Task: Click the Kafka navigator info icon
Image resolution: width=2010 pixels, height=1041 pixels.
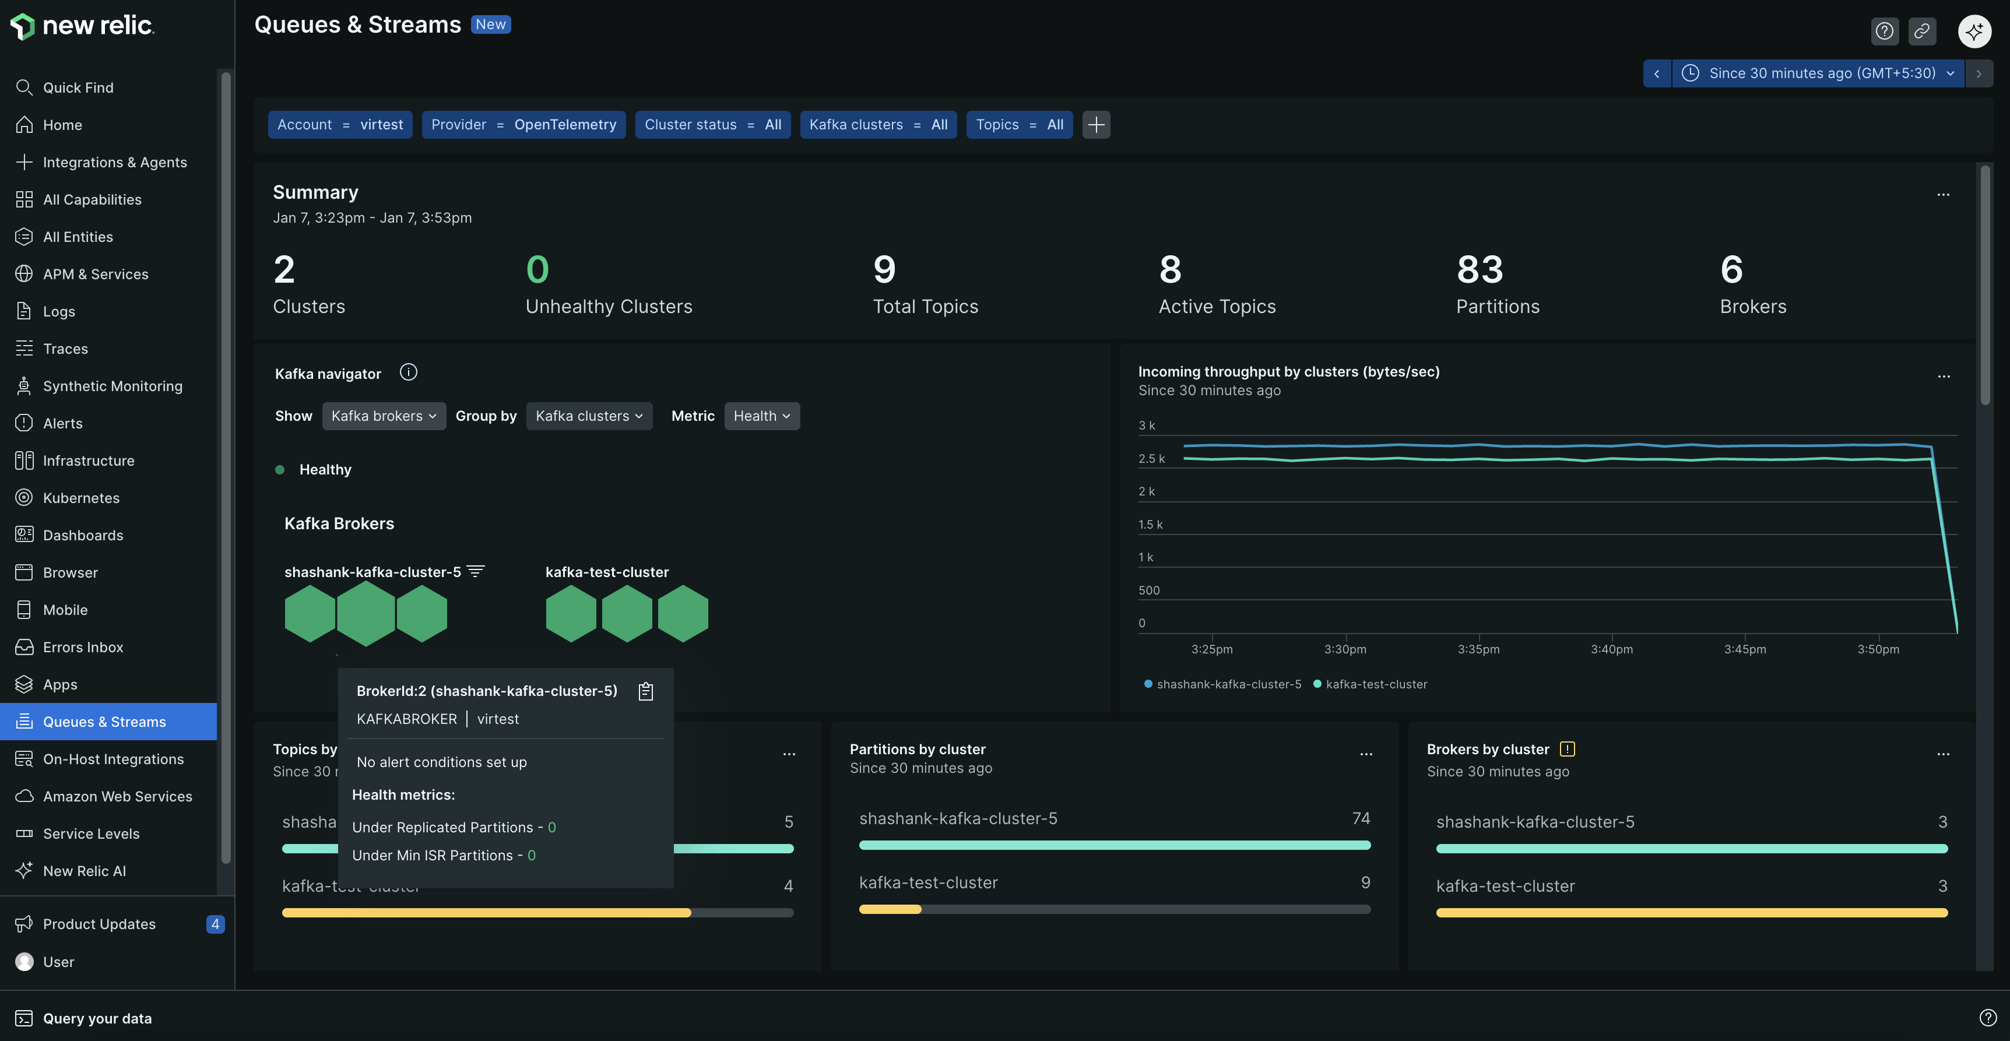Action: (408, 372)
